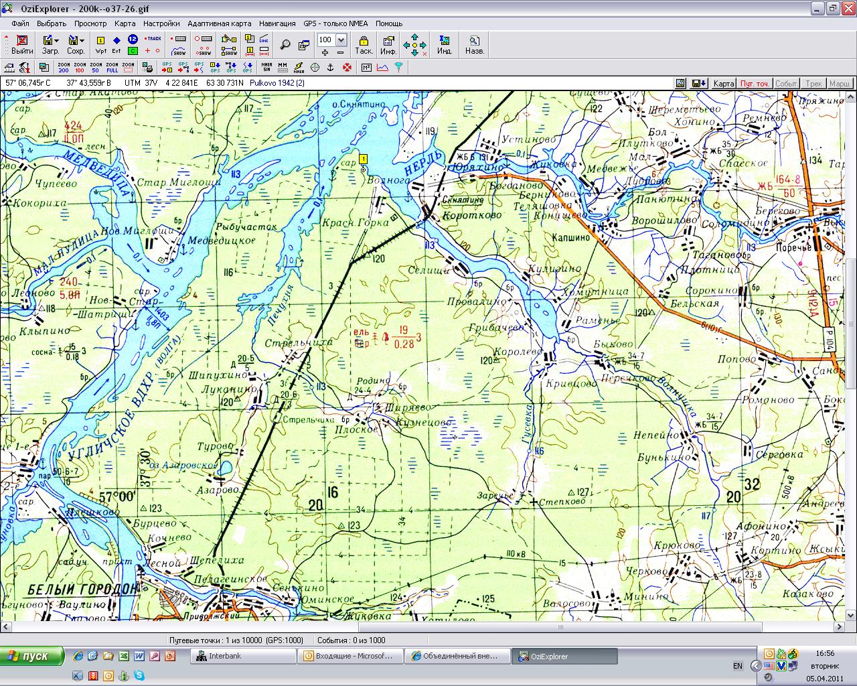Toggle the Карта mode button
The height and width of the screenshot is (686, 857).
click(x=723, y=83)
